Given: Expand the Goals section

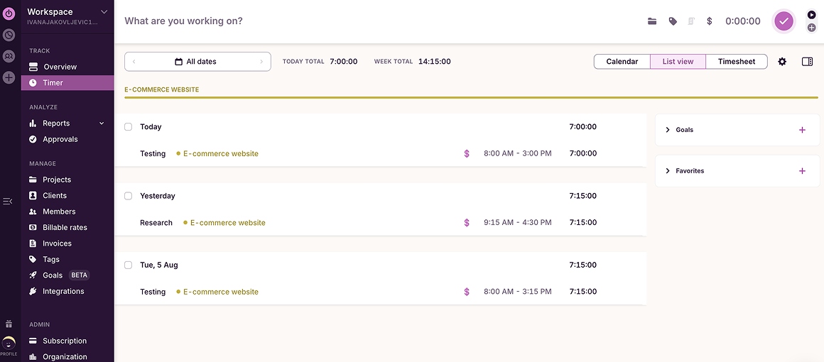Looking at the screenshot, I should [x=668, y=130].
